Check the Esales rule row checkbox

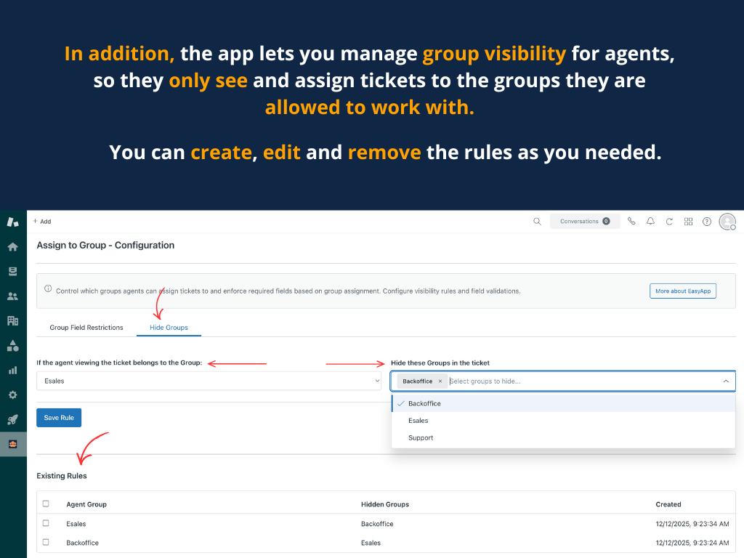[46, 523]
